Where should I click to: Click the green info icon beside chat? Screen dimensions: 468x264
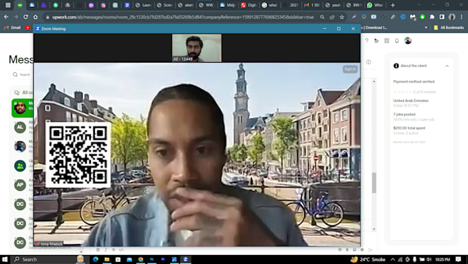(x=369, y=62)
